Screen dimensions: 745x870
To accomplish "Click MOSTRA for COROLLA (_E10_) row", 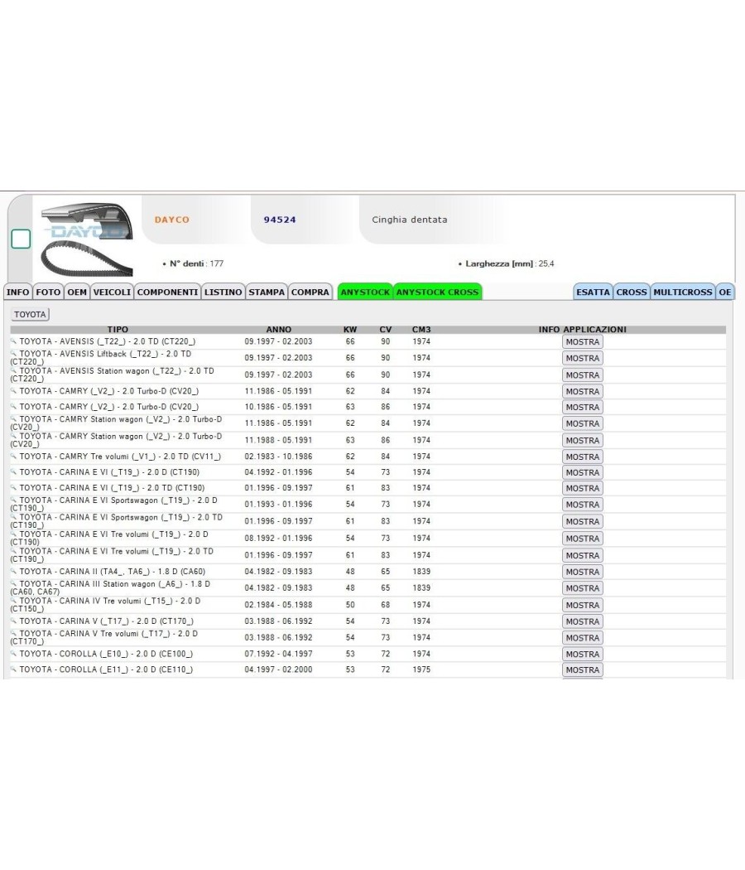I will pyautogui.click(x=583, y=655).
